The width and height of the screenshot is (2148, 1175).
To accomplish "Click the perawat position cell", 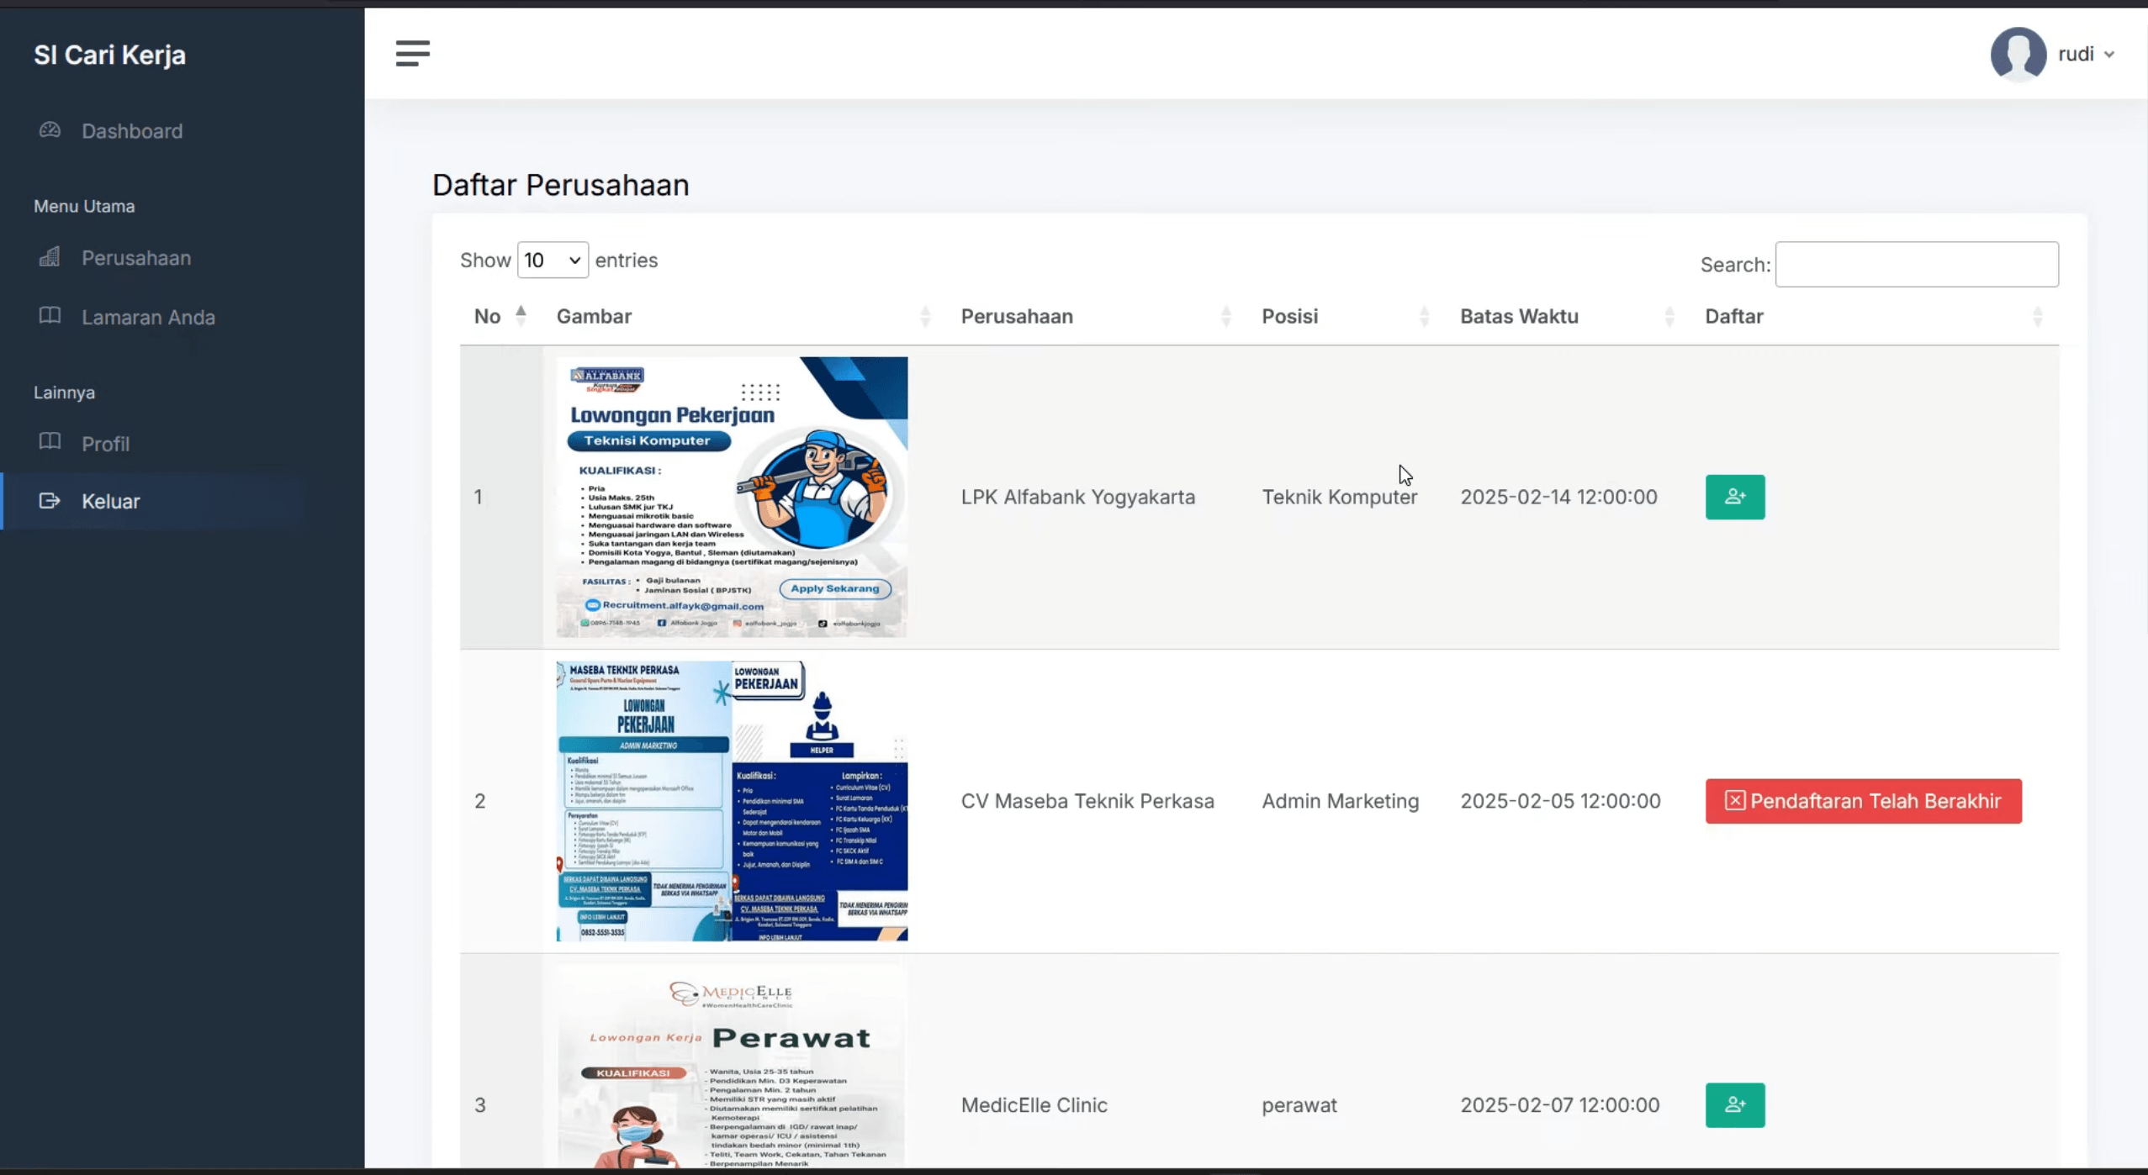I will click(1299, 1105).
